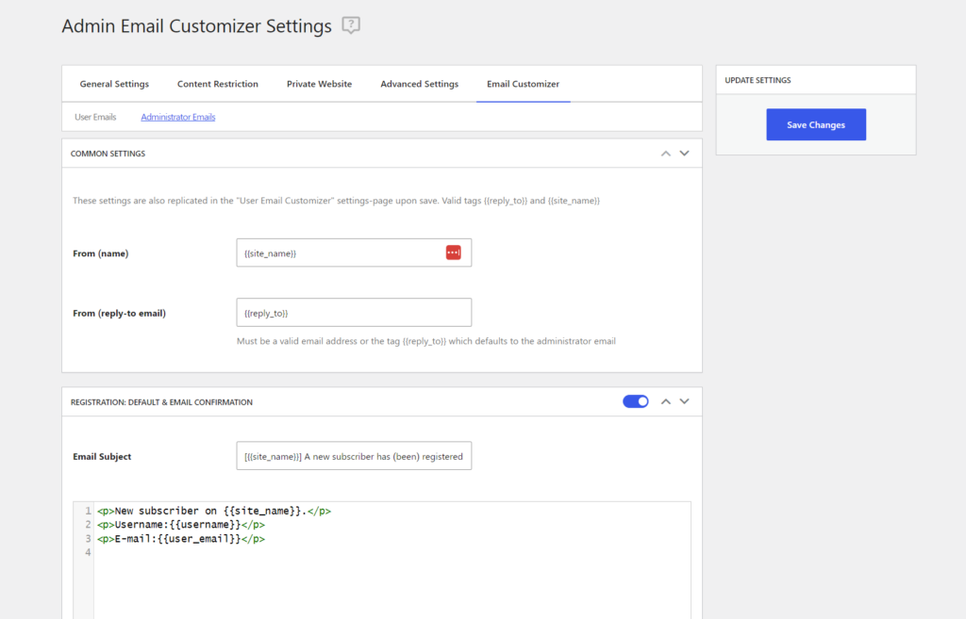This screenshot has width=966, height=619.
Task: Select the Email Customizer tab
Action: [x=523, y=84]
